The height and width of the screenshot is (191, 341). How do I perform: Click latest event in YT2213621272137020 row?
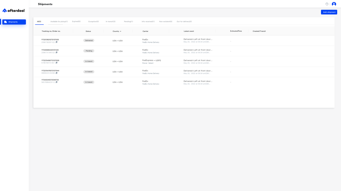(198, 39)
